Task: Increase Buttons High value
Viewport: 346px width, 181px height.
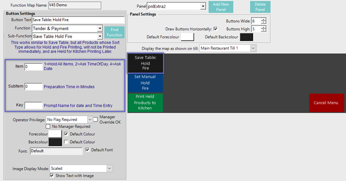Action: coord(263,27)
